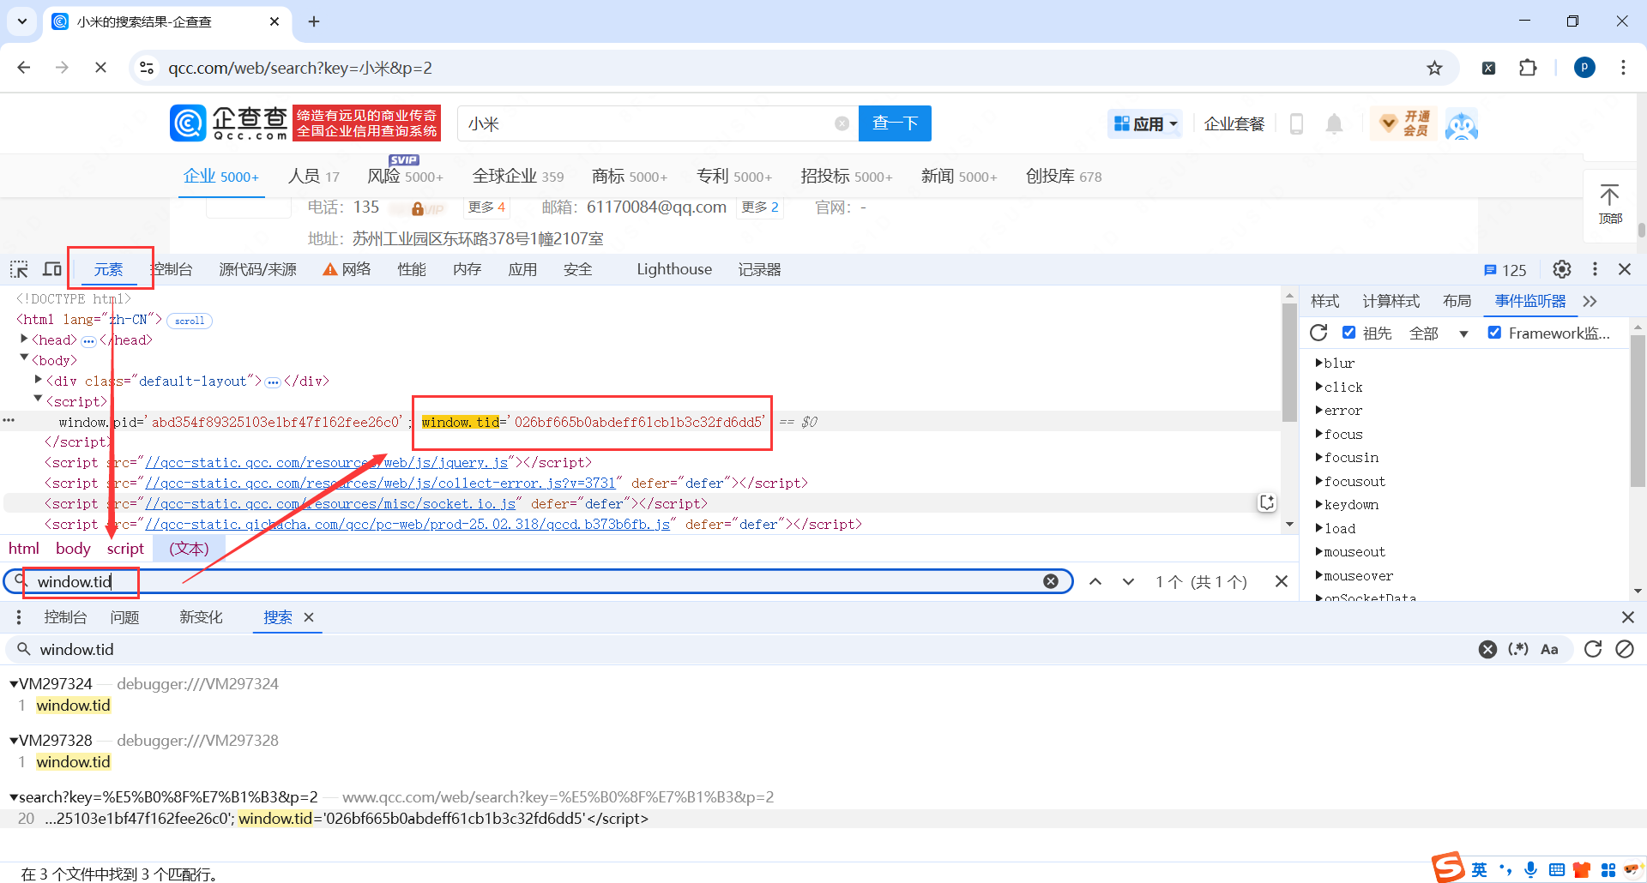
Task: Bookmark this page with the star icon
Action: click(1434, 68)
